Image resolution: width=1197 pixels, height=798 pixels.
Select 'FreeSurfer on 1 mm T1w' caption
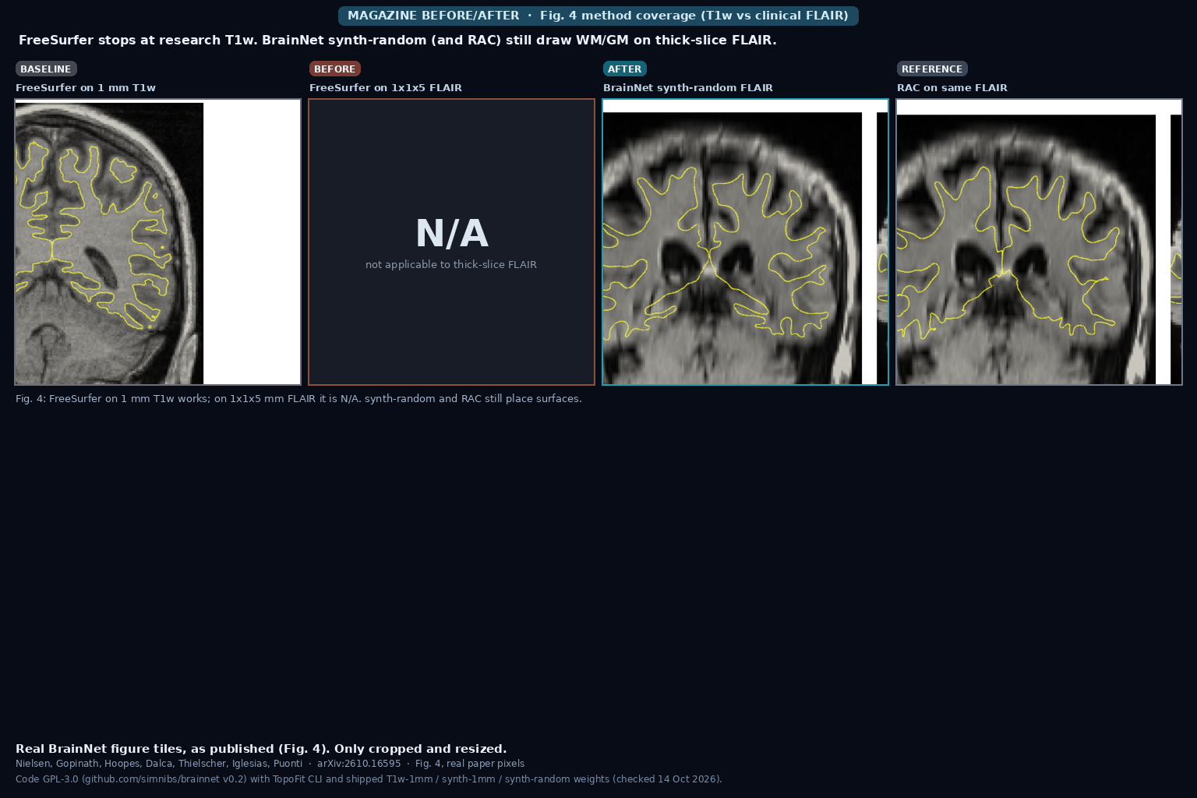[x=86, y=88]
